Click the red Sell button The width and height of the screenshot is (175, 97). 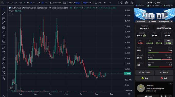[x=164, y=78]
